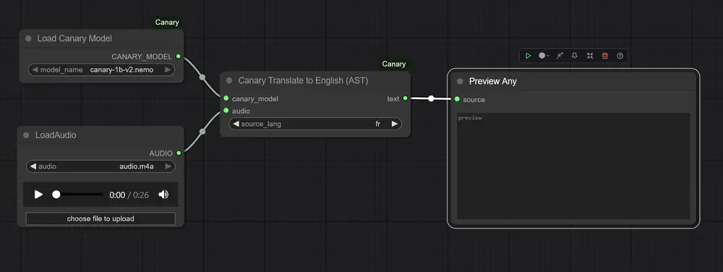The height and width of the screenshot is (272, 723).
Task: Collapse the Canary Translate to English node
Action: coord(229,81)
